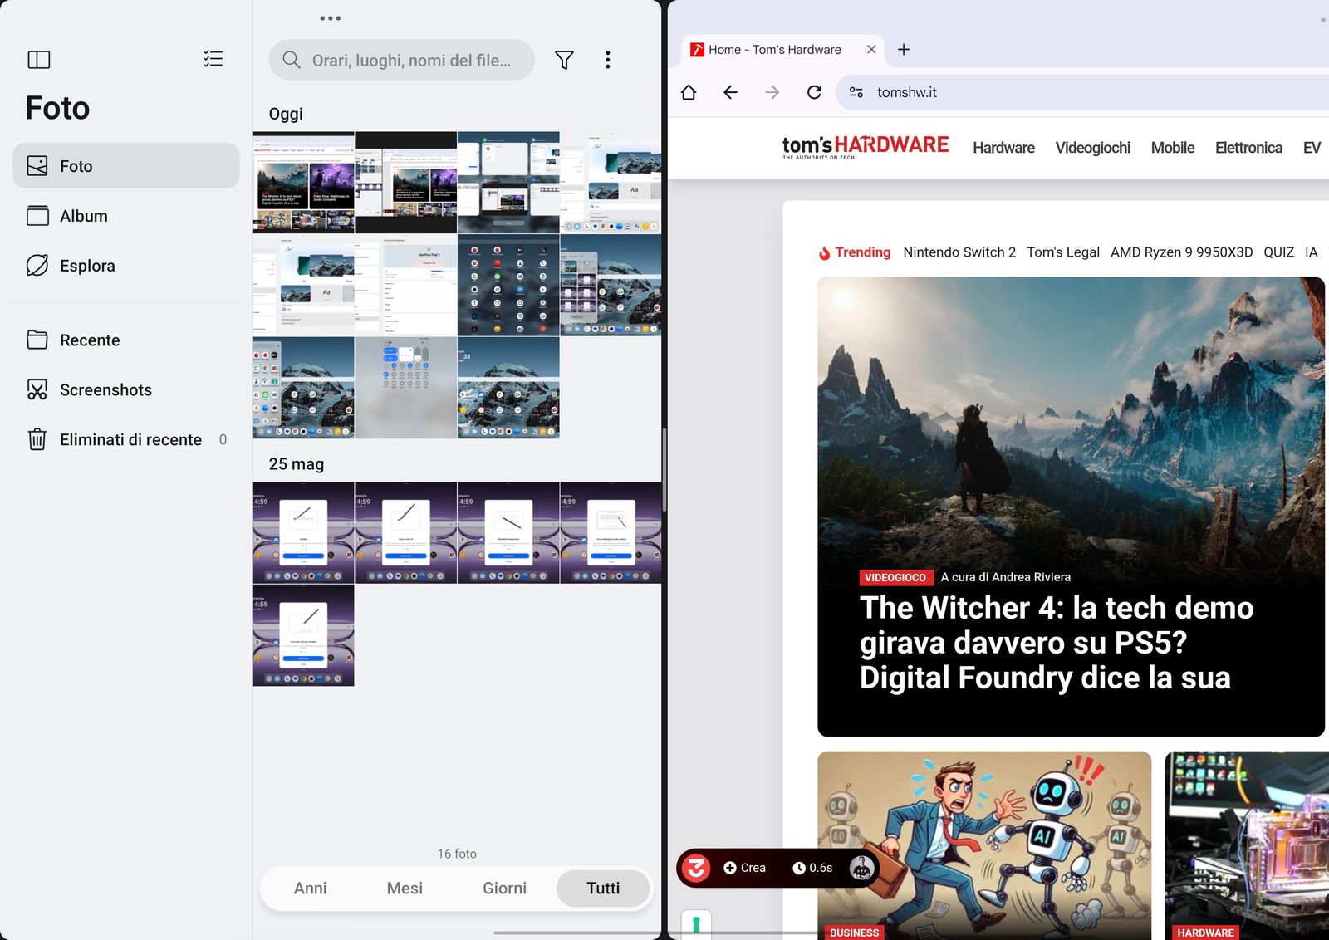Open the Album section in the sidebar
Viewport: 1329px width, 940px height.
(x=126, y=216)
